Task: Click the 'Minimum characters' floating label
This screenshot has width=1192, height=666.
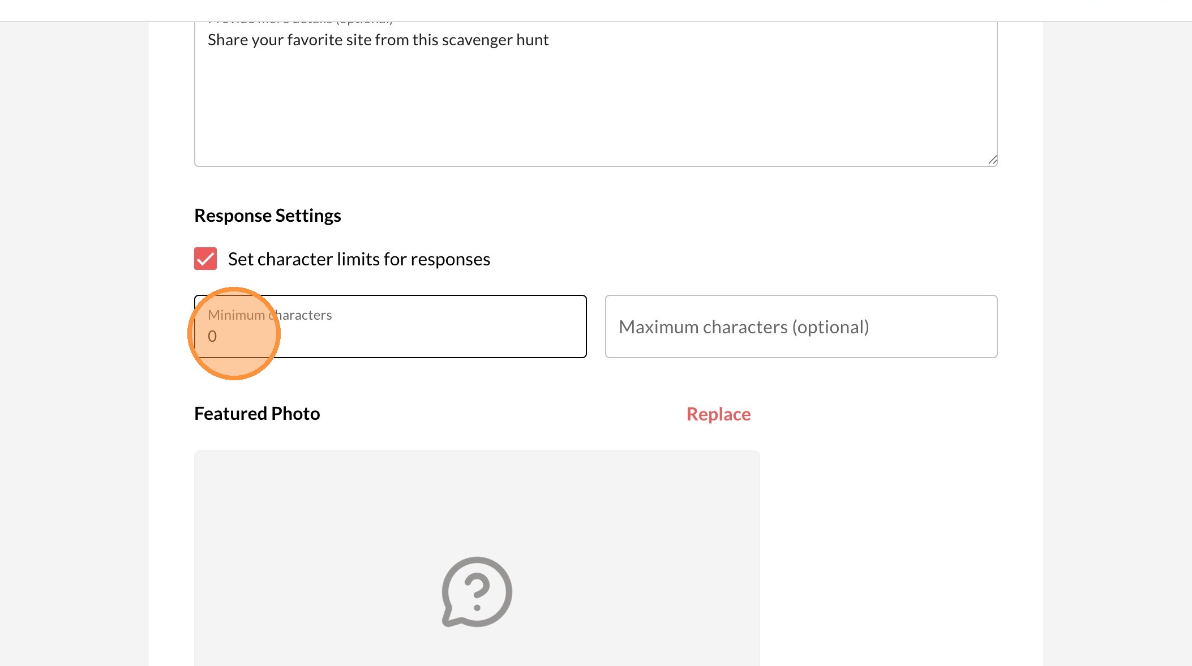Action: (x=269, y=315)
